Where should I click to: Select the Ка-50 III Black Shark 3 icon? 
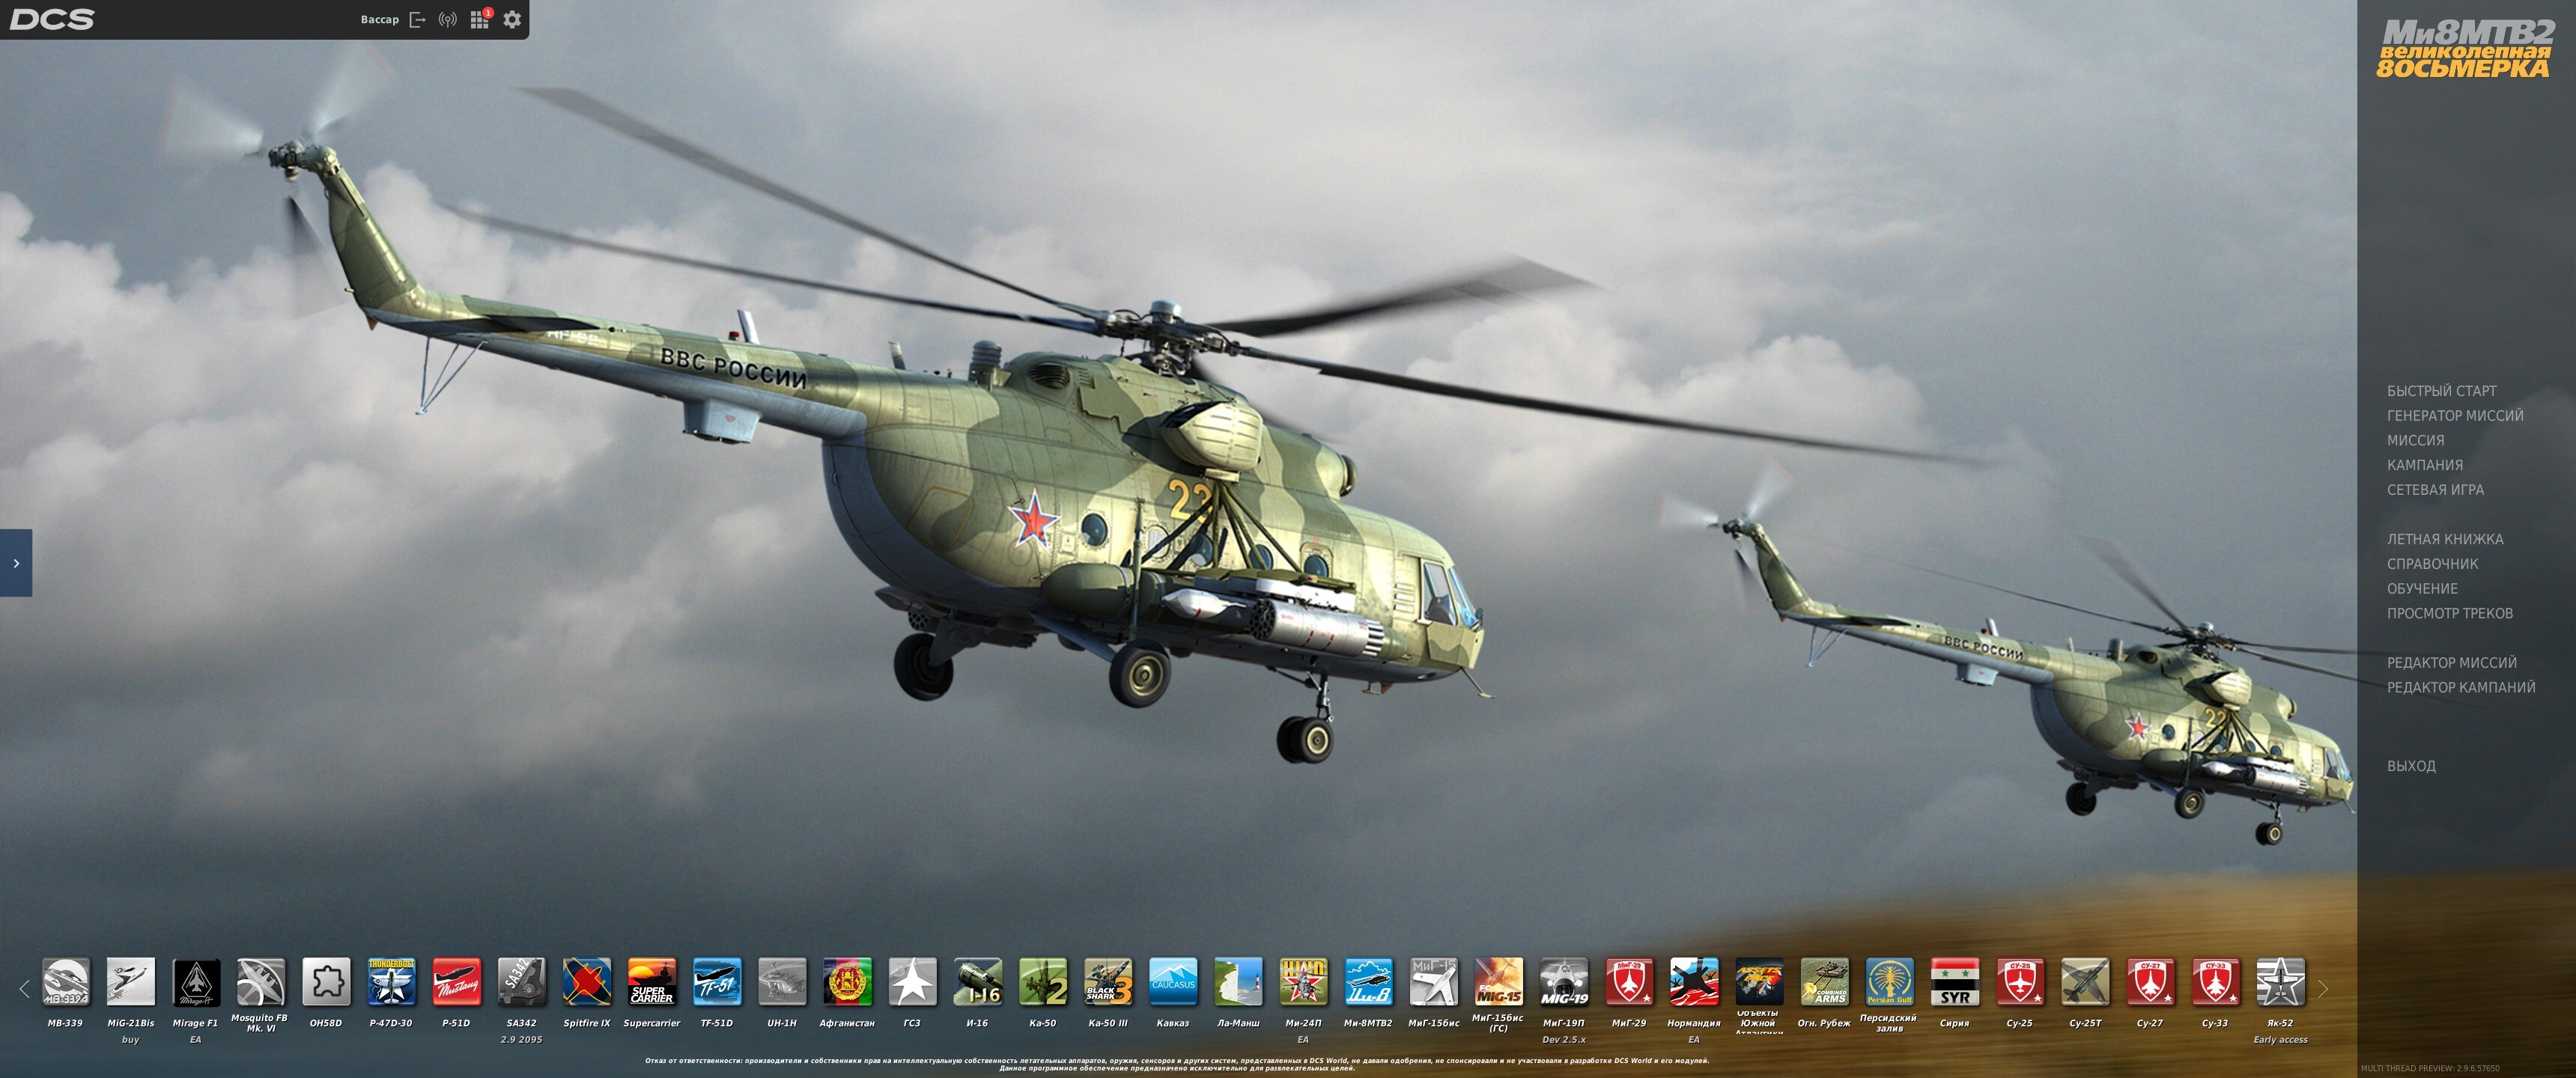pyautogui.click(x=1108, y=981)
